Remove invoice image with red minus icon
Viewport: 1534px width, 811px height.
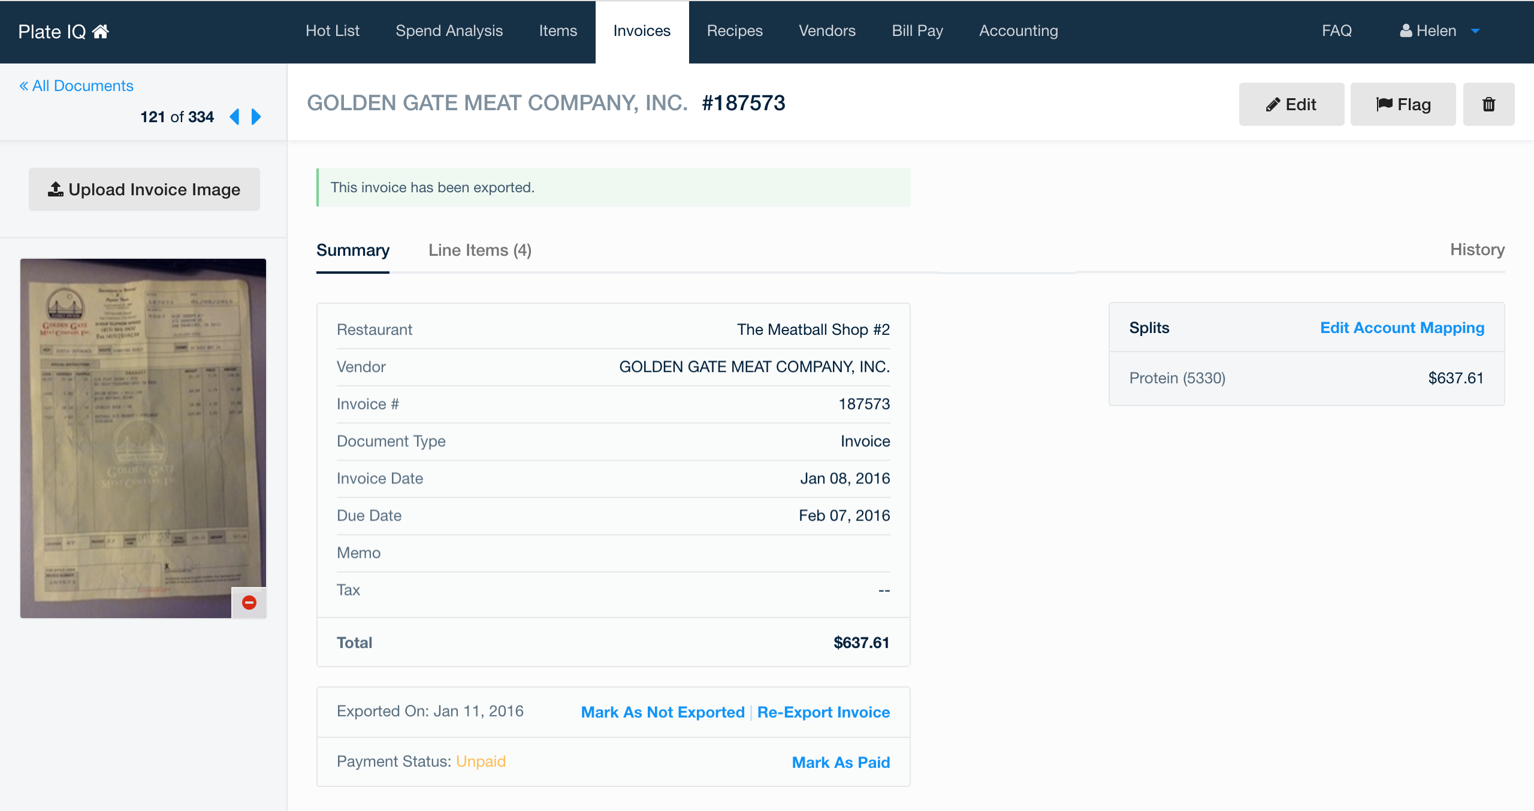click(249, 603)
